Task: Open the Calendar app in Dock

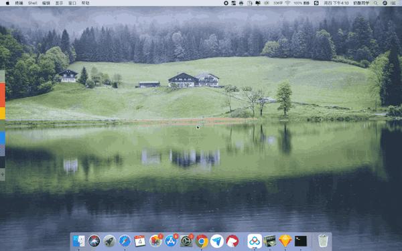Action: [140, 241]
